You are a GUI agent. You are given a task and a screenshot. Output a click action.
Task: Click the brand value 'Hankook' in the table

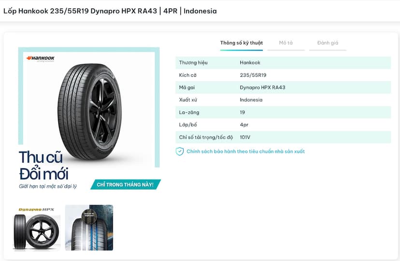250,63
